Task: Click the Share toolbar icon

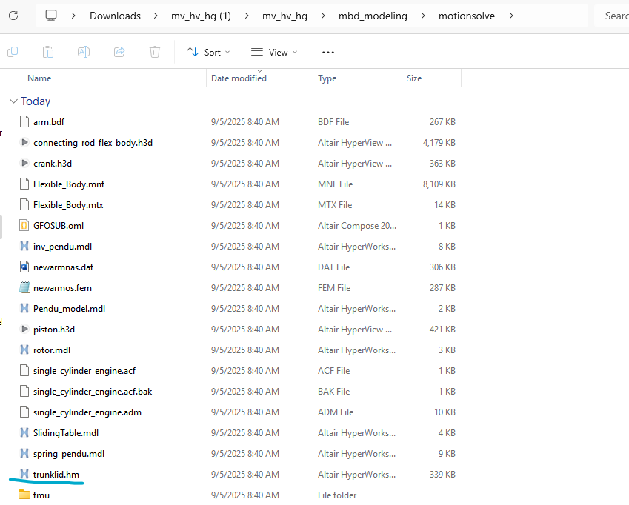Action: coord(119,52)
